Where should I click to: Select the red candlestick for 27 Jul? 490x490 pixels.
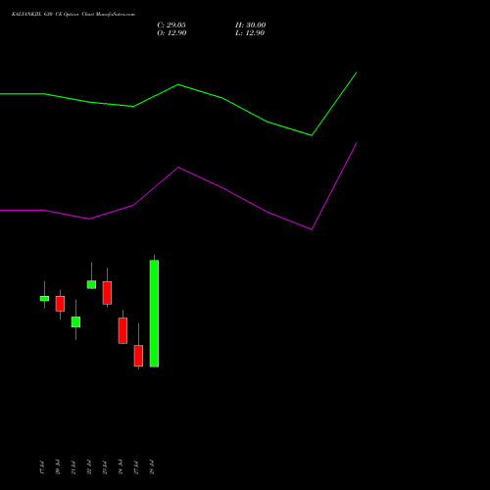(138, 356)
